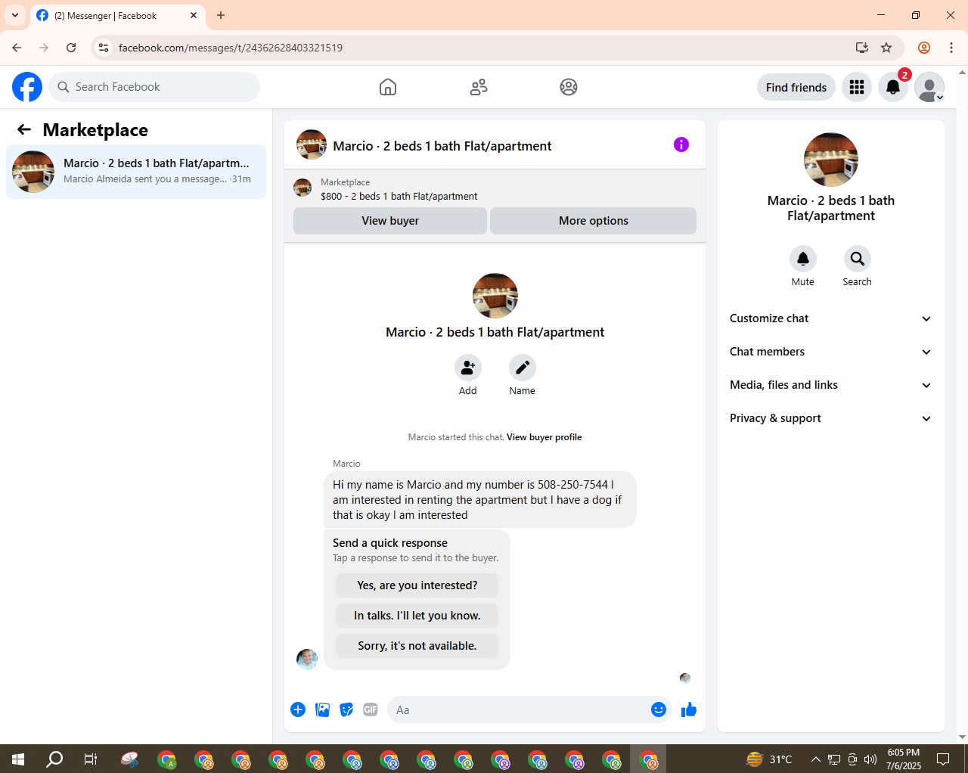968x773 pixels.
Task: Choose a sticker icon
Action: pyautogui.click(x=346, y=709)
